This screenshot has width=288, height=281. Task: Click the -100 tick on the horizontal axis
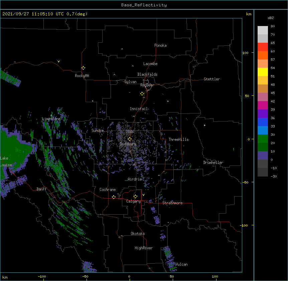point(42,277)
